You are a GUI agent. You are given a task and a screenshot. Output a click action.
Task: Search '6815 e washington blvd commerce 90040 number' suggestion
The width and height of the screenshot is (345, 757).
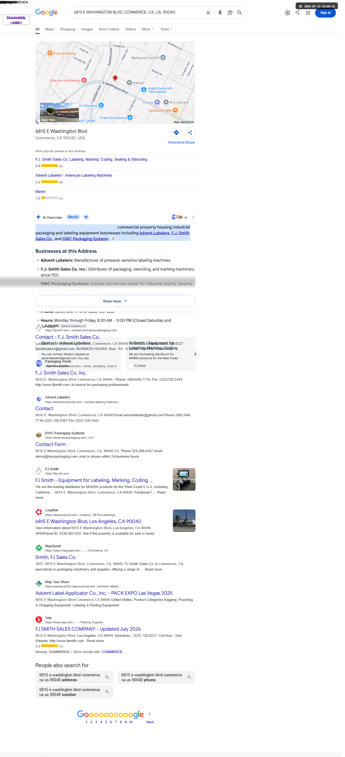coord(74,692)
